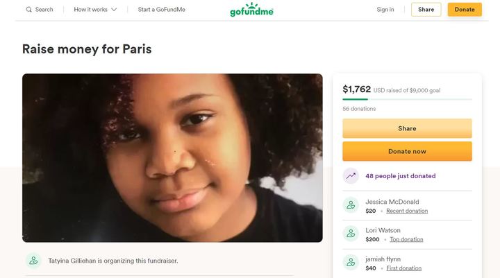
Task: Click the search magnifier icon
Action: [28, 10]
